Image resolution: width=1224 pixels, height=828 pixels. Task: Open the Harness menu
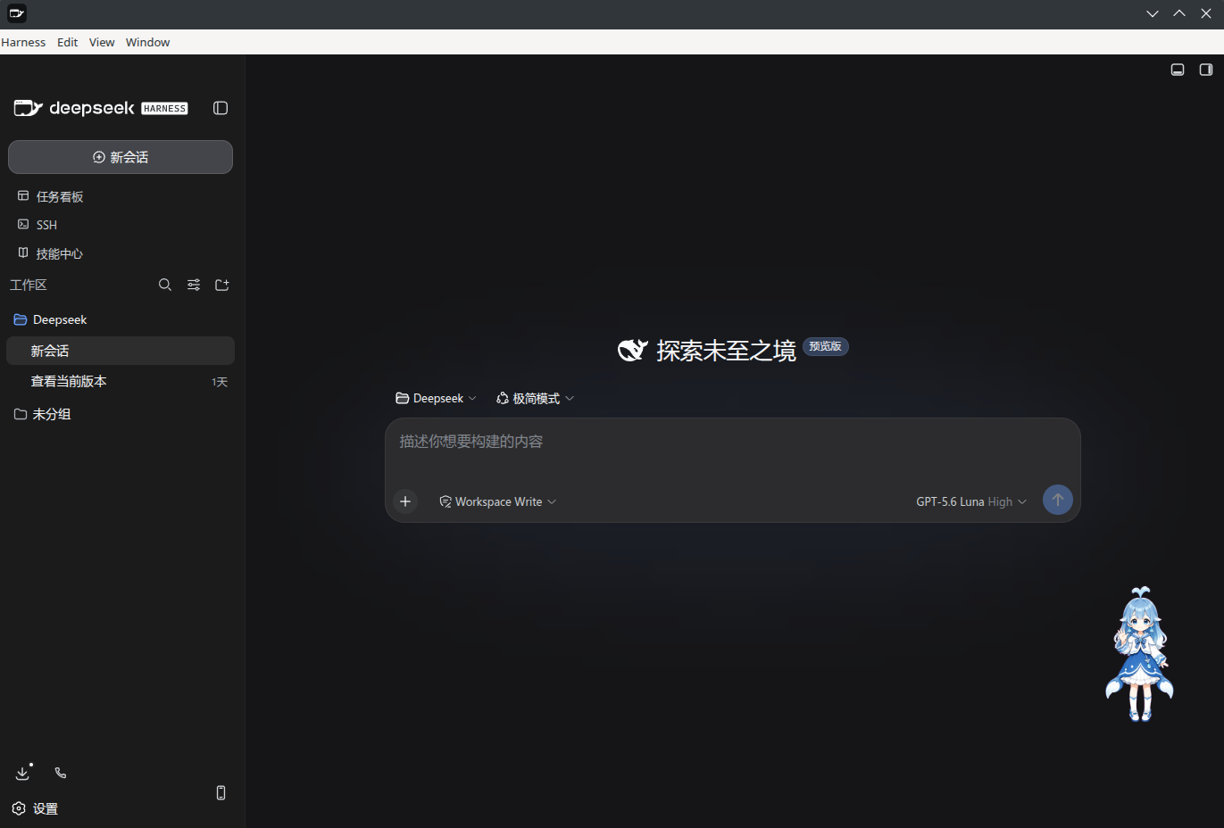click(x=23, y=42)
